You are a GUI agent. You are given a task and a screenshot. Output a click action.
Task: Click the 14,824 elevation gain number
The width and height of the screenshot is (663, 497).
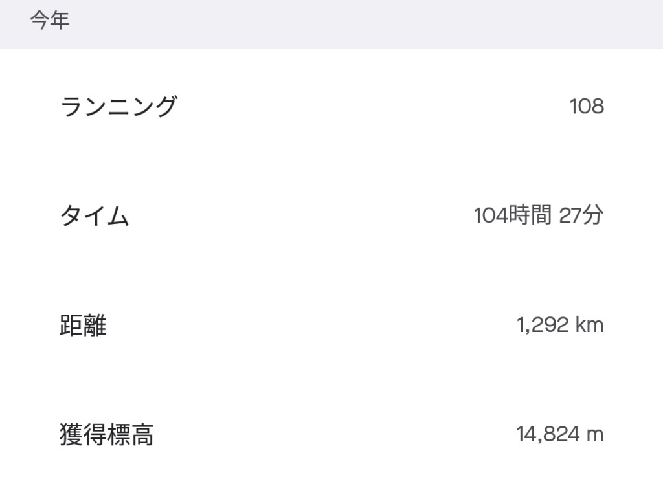(x=548, y=434)
